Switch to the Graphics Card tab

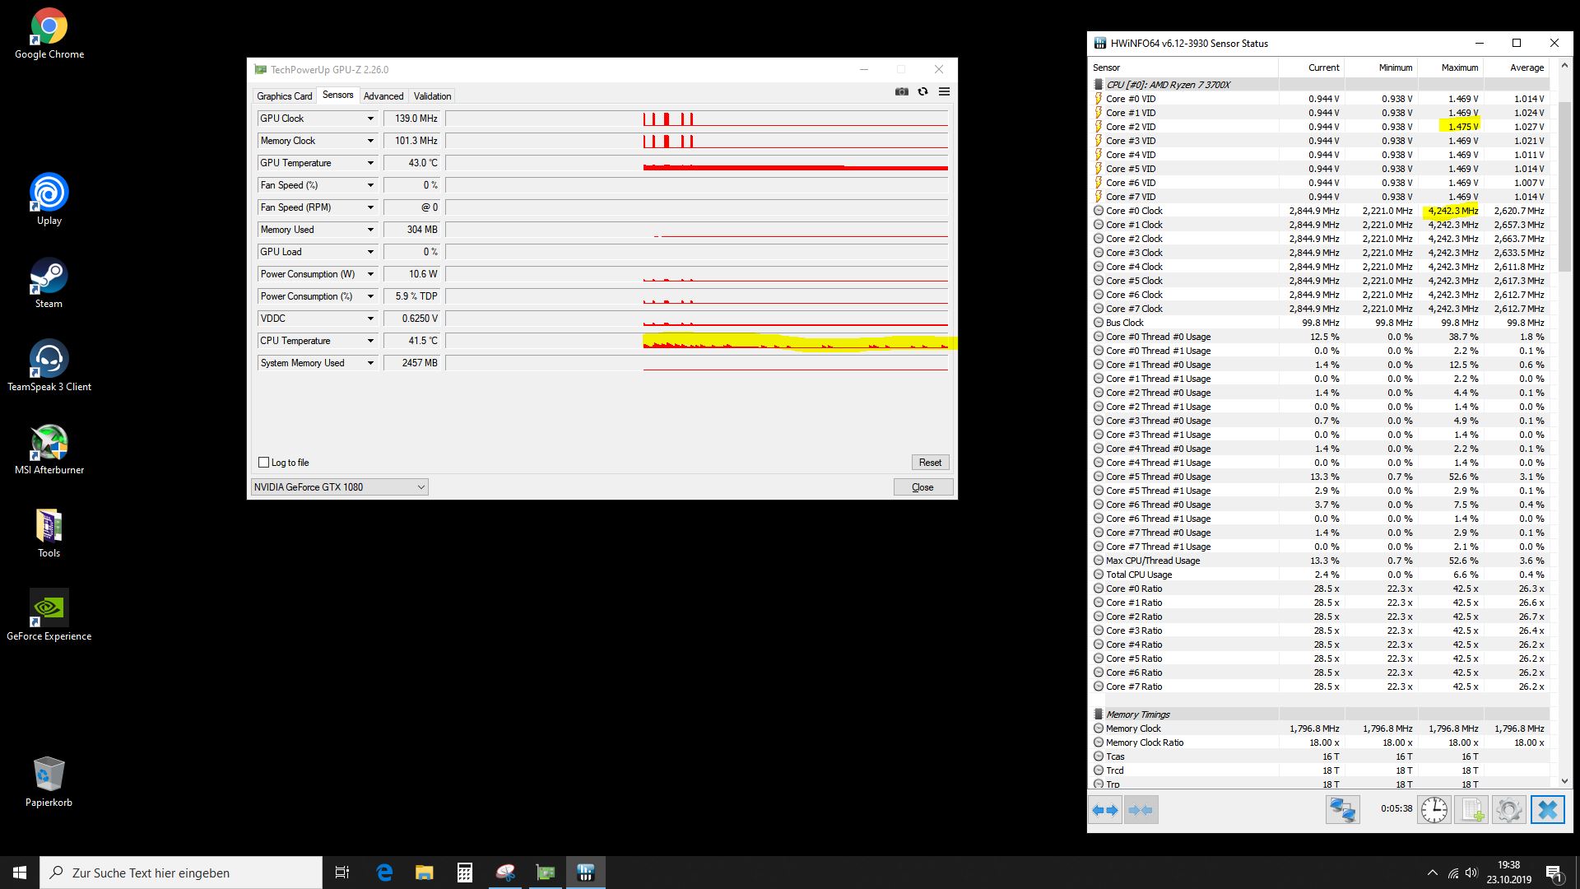284,96
